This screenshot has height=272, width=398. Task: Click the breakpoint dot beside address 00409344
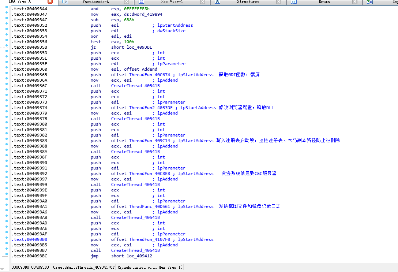click(x=7, y=7)
